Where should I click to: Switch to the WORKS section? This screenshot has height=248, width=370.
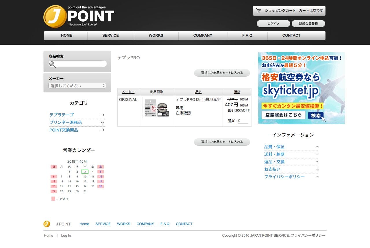pyautogui.click(x=156, y=35)
